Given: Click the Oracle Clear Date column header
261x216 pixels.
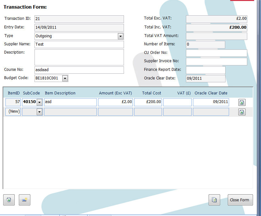Looking at the screenshot, I should click(211, 93).
